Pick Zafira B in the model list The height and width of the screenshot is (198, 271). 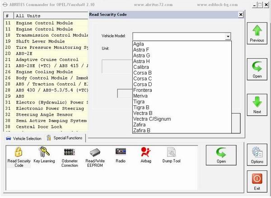pos(182,130)
